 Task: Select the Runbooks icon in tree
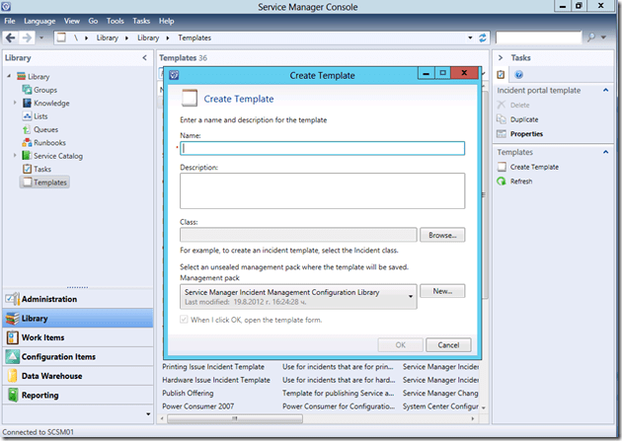(x=27, y=142)
